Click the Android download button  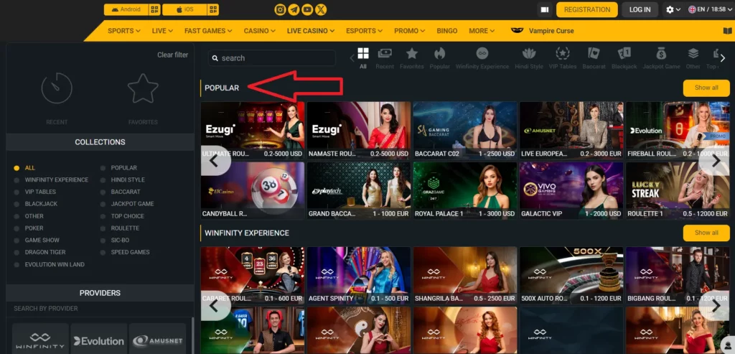pyautogui.click(x=126, y=9)
